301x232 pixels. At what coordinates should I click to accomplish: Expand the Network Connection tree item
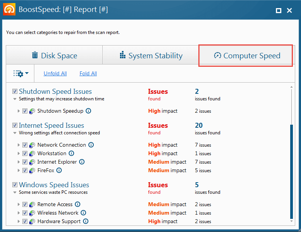(19, 145)
